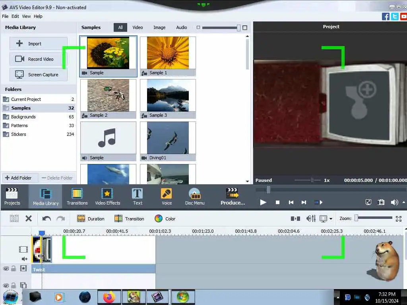407x305 pixels.
Task: Open the Text section
Action: tap(138, 196)
